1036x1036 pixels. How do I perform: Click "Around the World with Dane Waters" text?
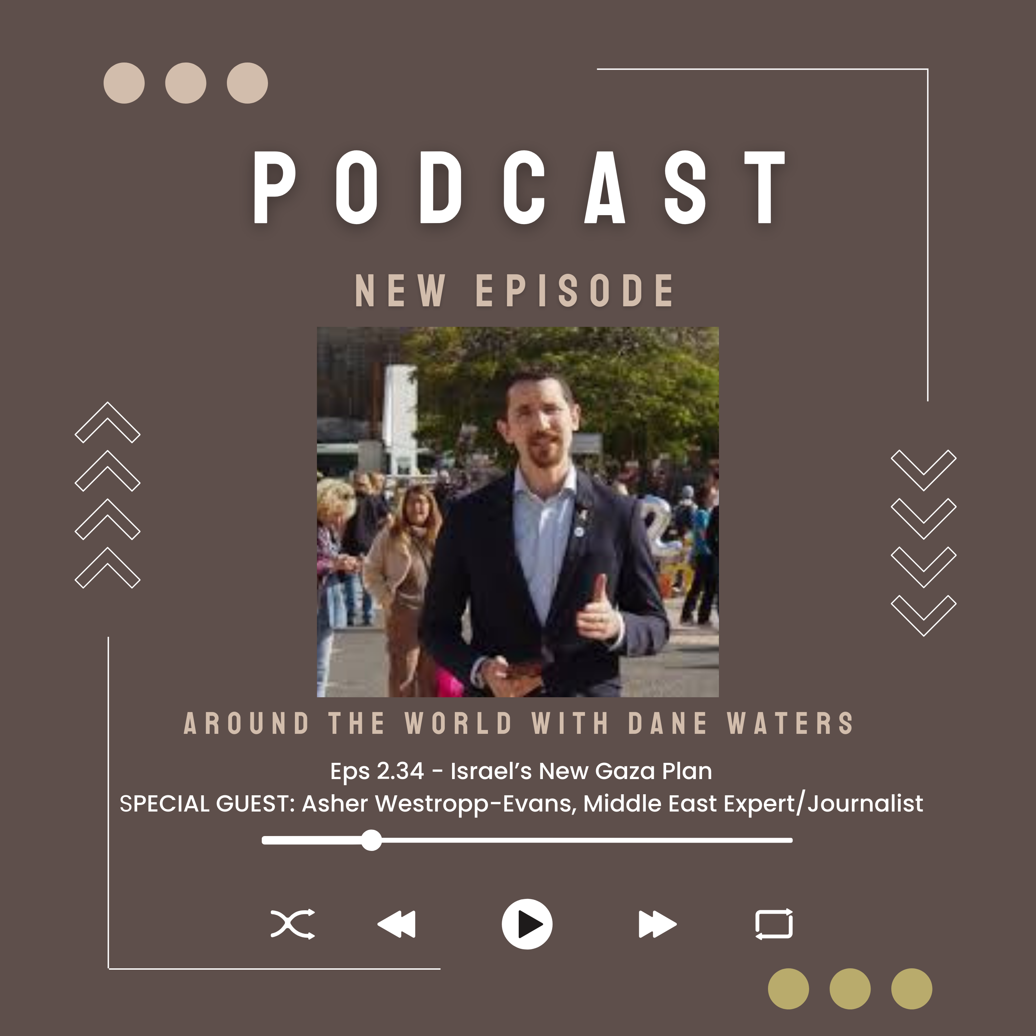pos(519,723)
